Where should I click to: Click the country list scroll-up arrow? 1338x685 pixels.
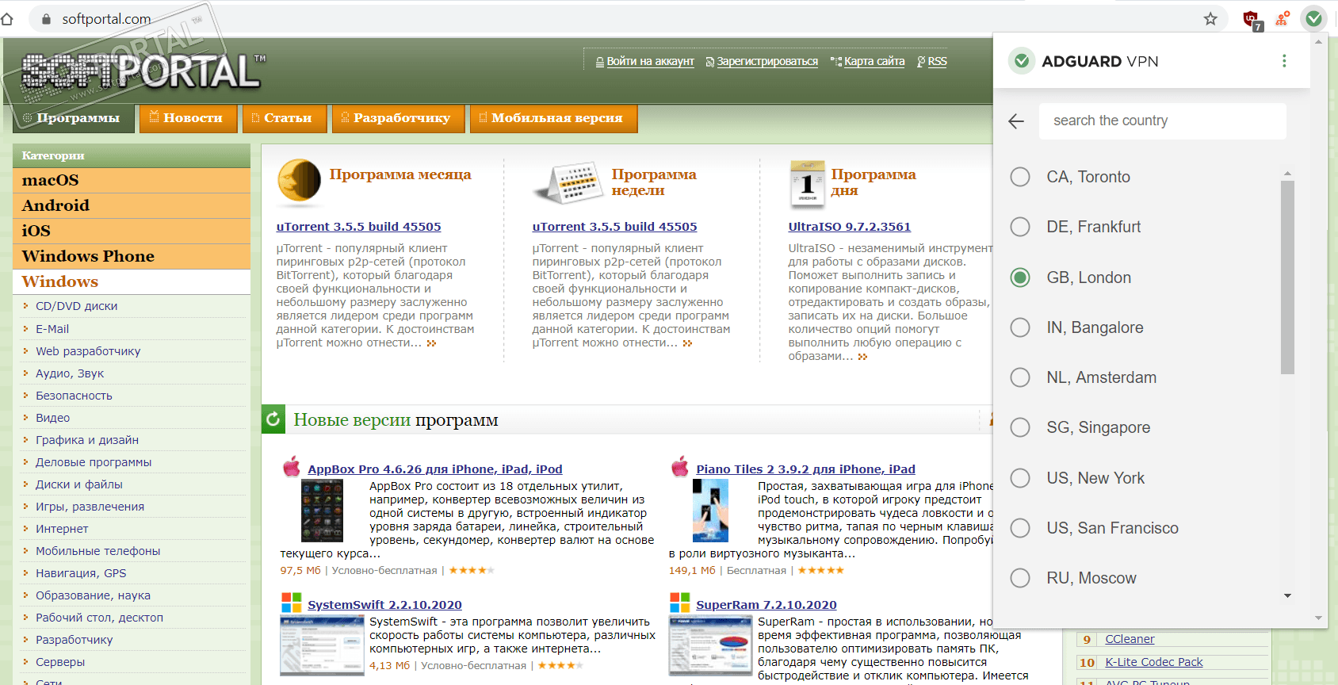pyautogui.click(x=1287, y=173)
